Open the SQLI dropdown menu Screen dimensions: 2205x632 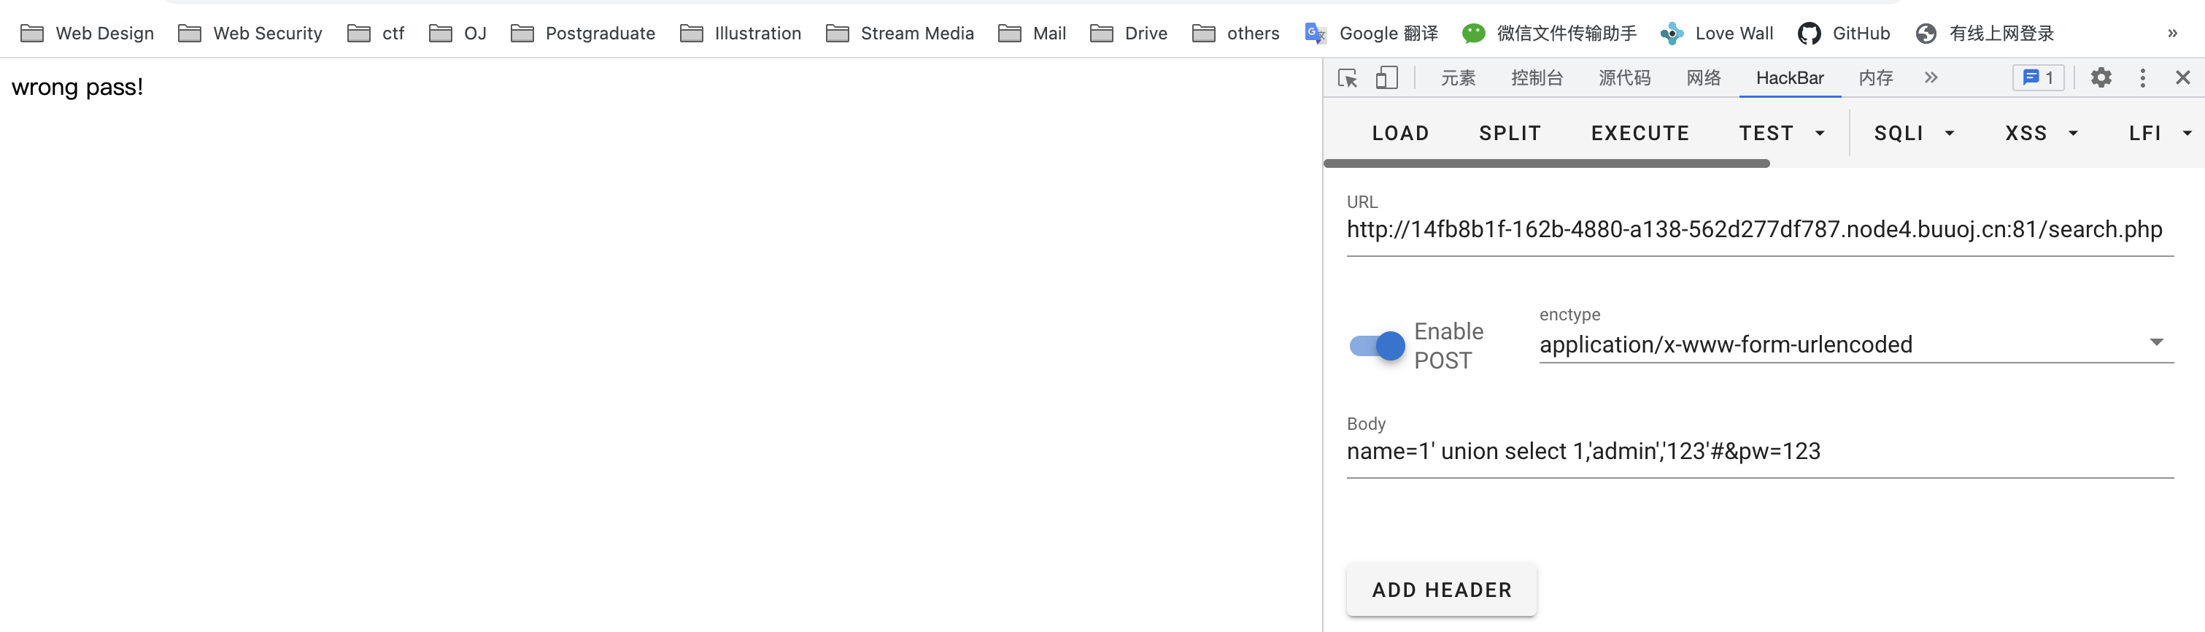pyautogui.click(x=1915, y=134)
